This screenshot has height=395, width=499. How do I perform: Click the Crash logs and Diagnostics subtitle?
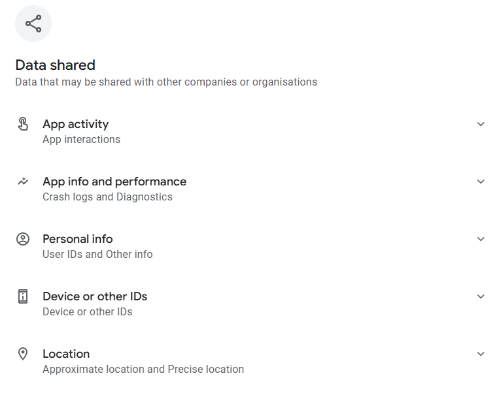[x=107, y=197]
